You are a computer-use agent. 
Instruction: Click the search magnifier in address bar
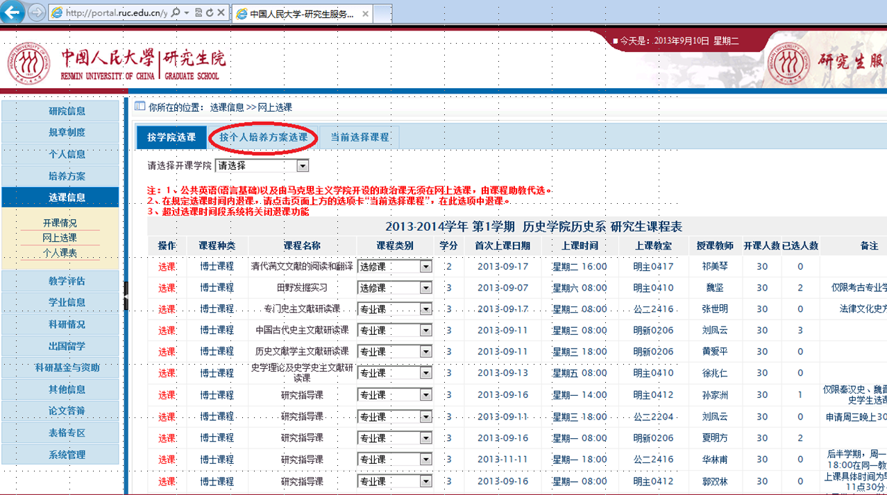pyautogui.click(x=176, y=13)
